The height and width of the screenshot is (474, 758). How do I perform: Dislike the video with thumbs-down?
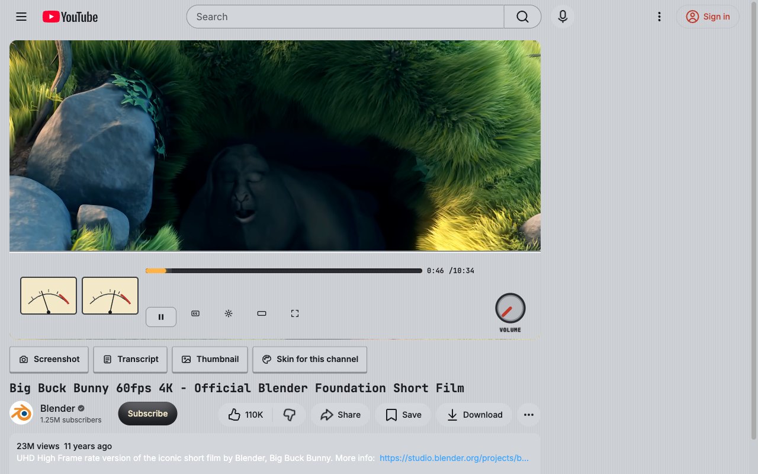coord(290,415)
